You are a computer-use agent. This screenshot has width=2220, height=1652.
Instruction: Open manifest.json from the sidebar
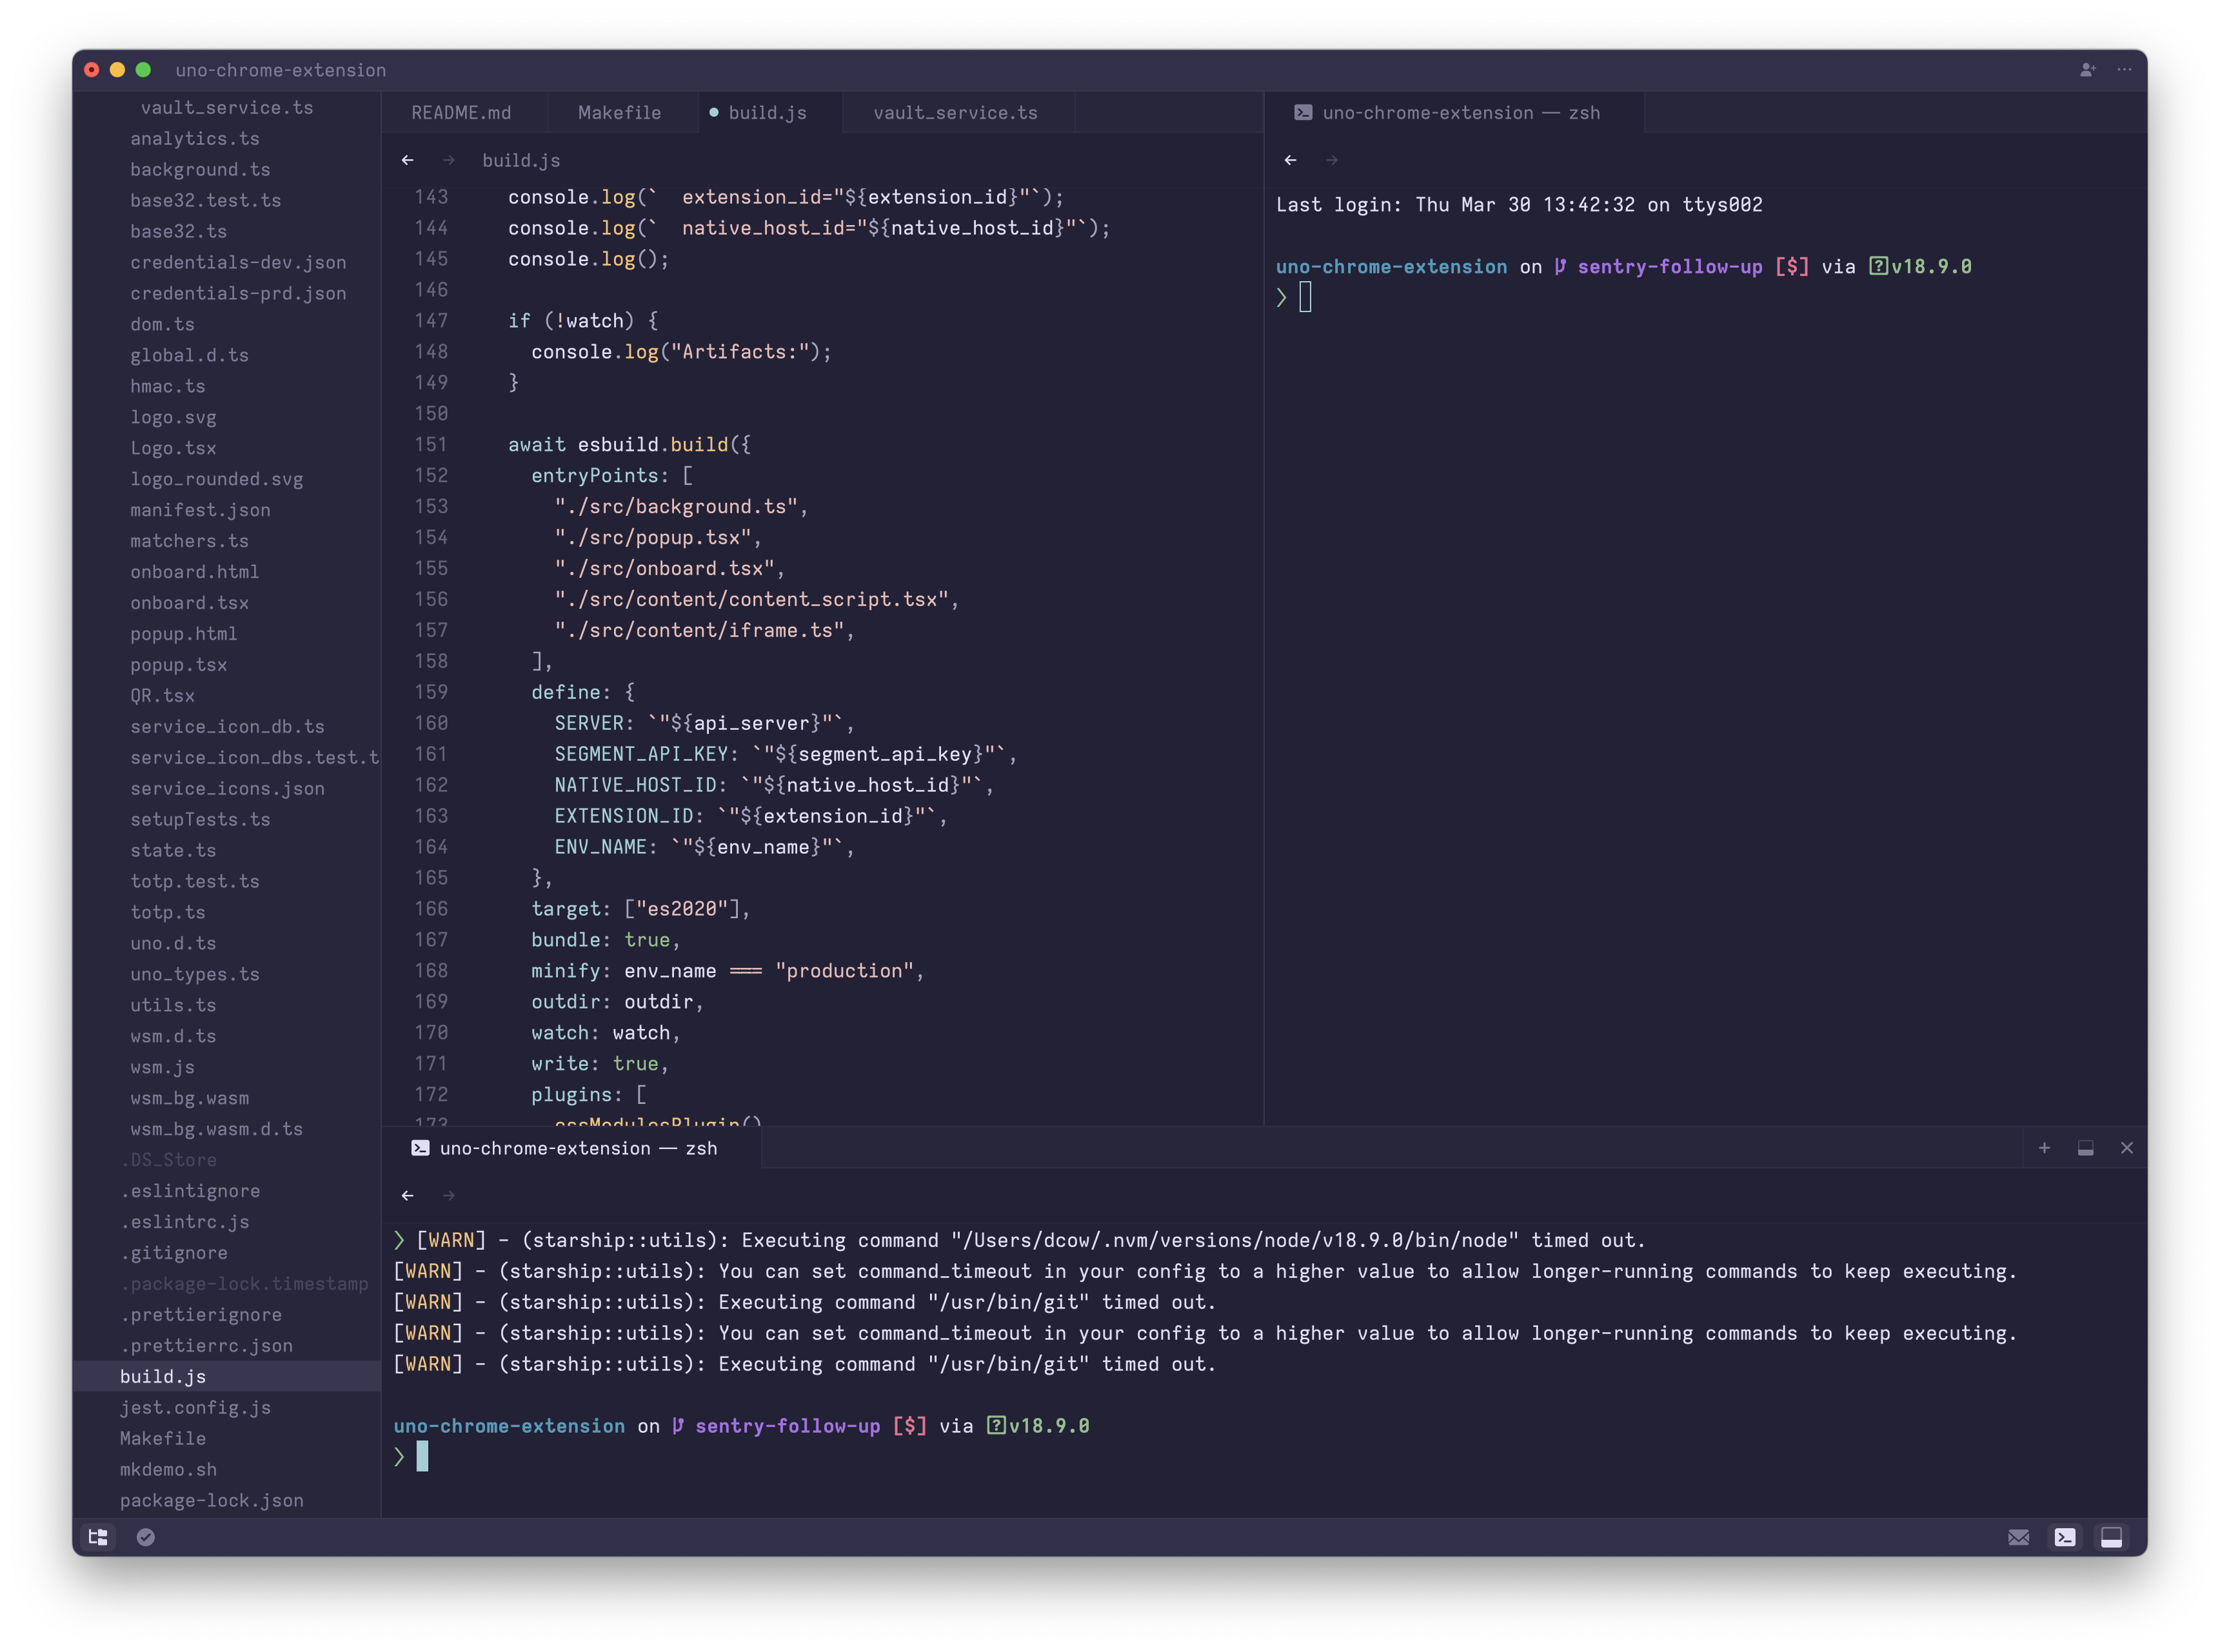click(200, 510)
